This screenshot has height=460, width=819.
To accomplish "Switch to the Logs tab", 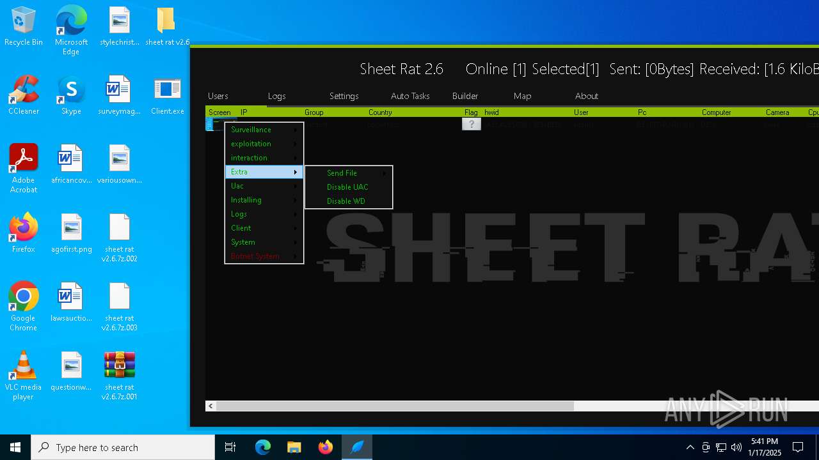I will (277, 96).
